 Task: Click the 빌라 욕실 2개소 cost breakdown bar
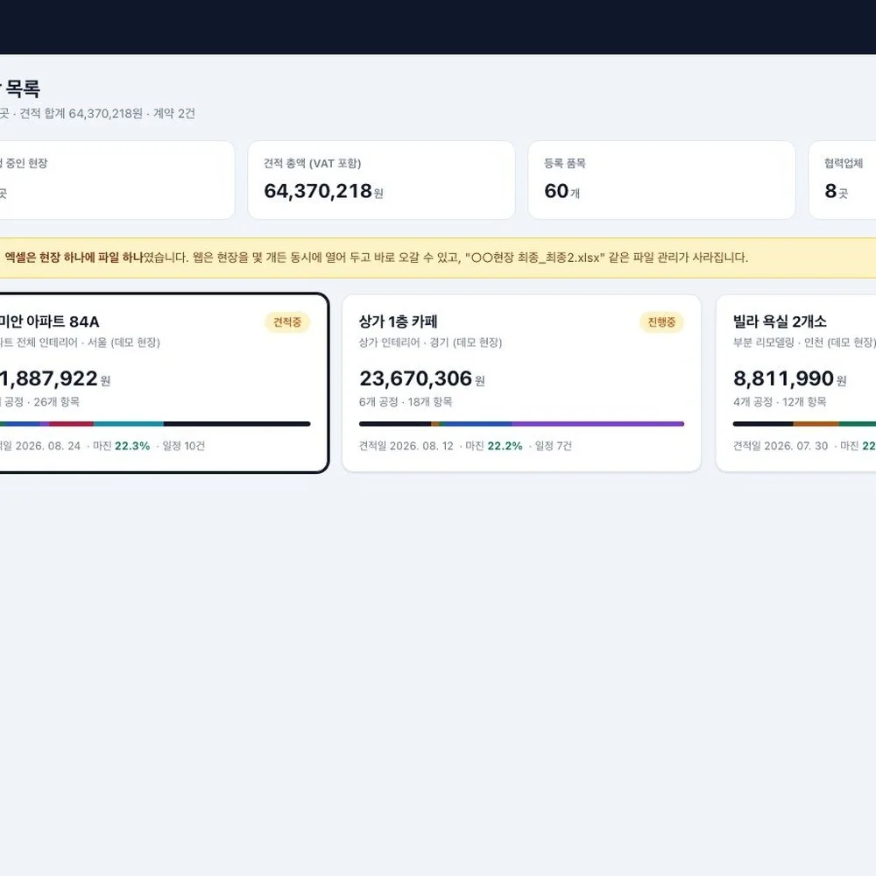click(x=804, y=424)
